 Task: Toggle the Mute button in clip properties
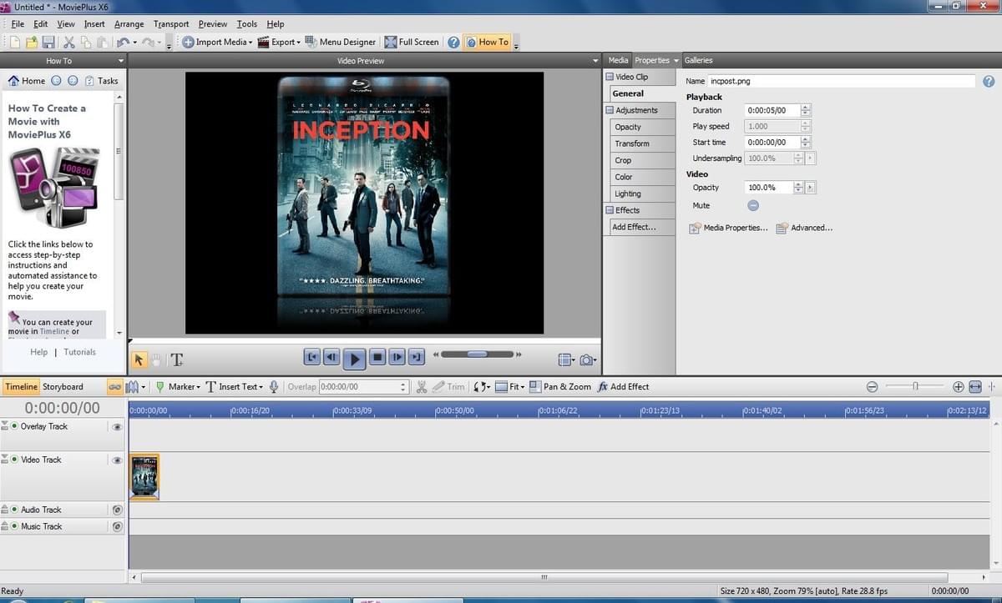point(752,205)
